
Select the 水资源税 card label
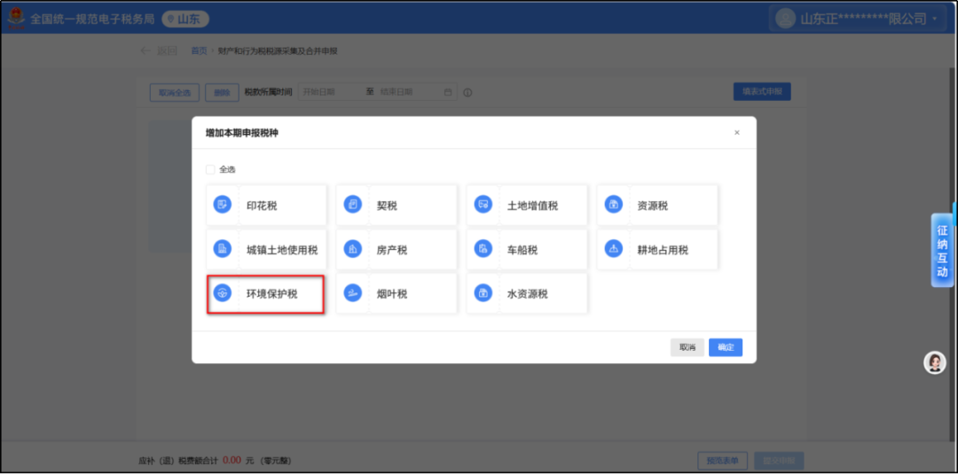(528, 294)
